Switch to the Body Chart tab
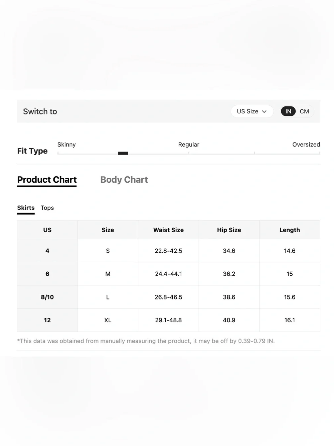334x446 pixels. pos(124,180)
